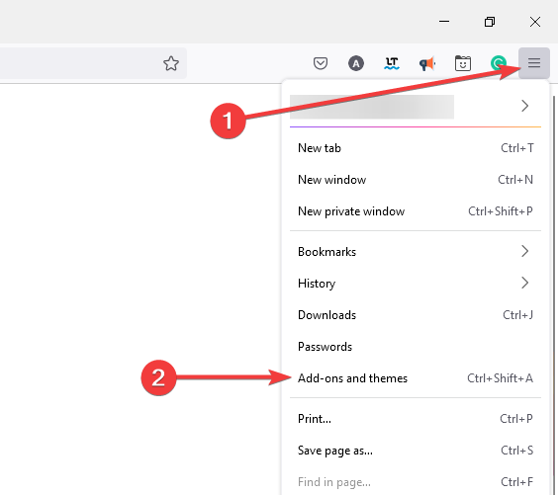Viewport: 558px width, 495px height.
Task: Choose New window from menu
Action: (x=416, y=180)
